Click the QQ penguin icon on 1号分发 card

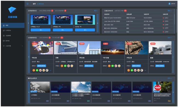pos(47,70)
